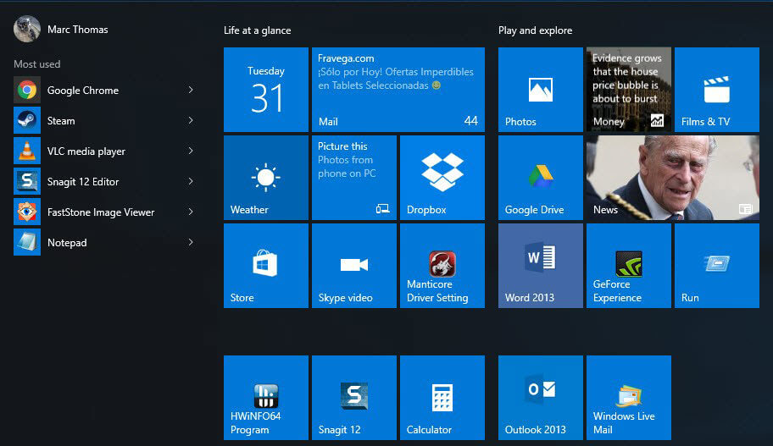Launch the Skype video tile
This screenshot has height=446, width=773.
[354, 266]
